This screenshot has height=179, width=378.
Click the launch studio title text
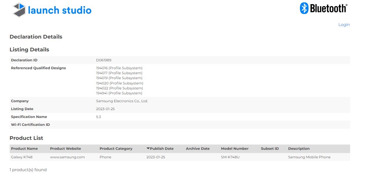[x=60, y=10]
